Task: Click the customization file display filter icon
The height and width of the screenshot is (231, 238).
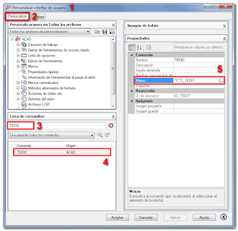Action: pyautogui.click(x=112, y=32)
